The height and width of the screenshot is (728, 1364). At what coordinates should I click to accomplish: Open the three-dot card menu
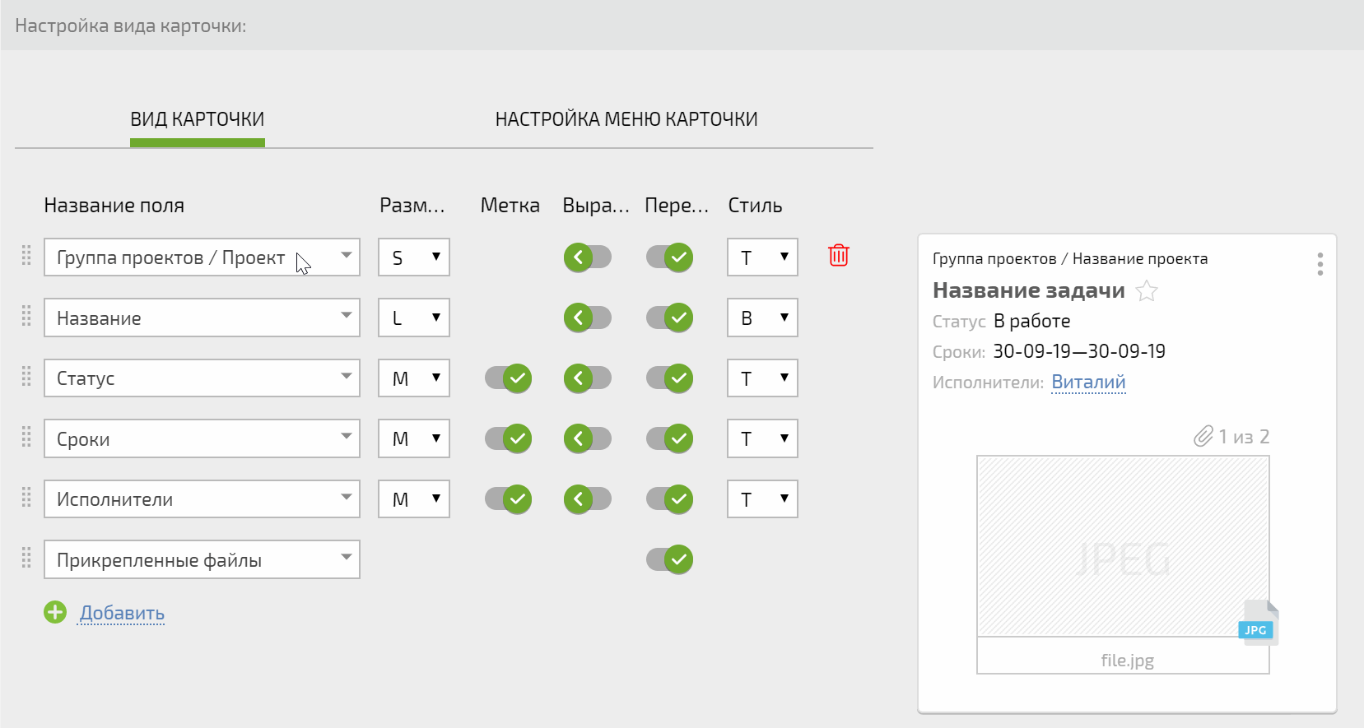(1320, 264)
